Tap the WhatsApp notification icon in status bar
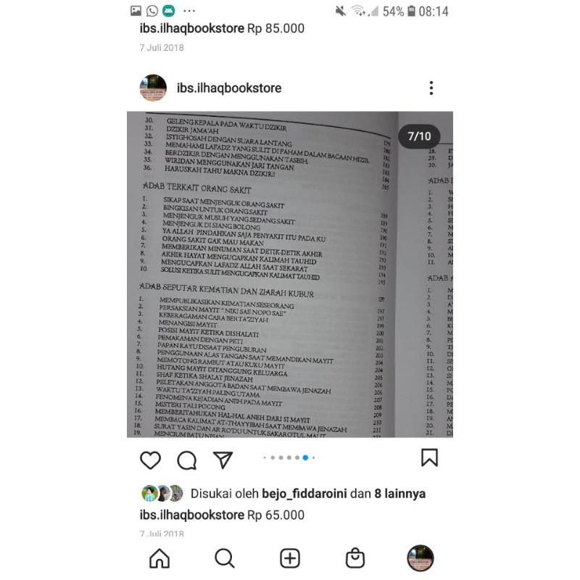The width and height of the screenshot is (580, 580). click(x=152, y=11)
